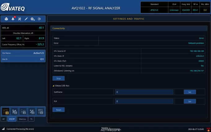This screenshot has height=132, width=211.
Task: Click the Pin dBm value 0.0
Action: click(x=205, y=10)
